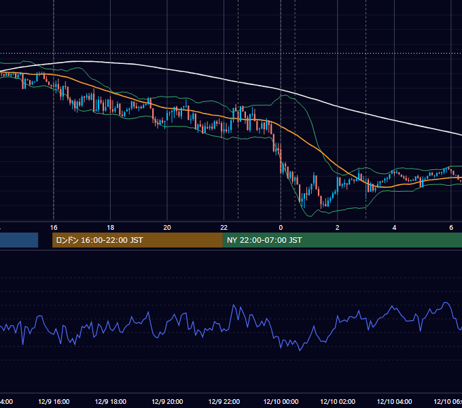Click the 22 hour axis label
Viewport: 462px width, 408px height.
[x=224, y=228]
